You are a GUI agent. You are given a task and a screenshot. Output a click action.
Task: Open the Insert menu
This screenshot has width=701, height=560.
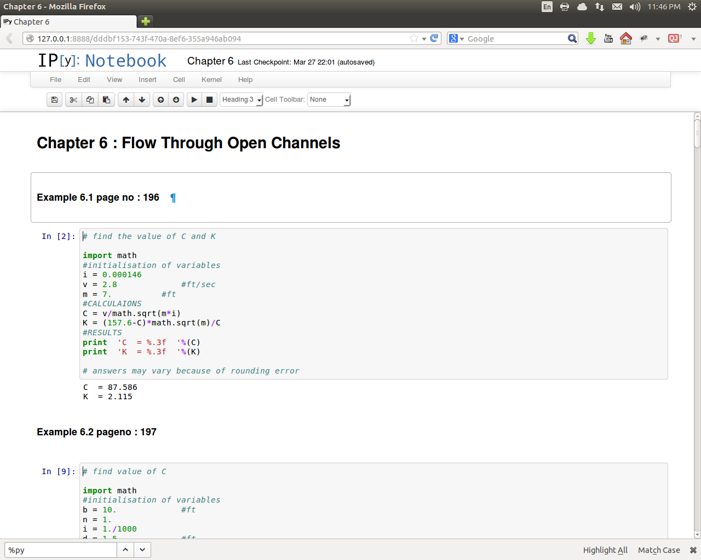coord(147,80)
